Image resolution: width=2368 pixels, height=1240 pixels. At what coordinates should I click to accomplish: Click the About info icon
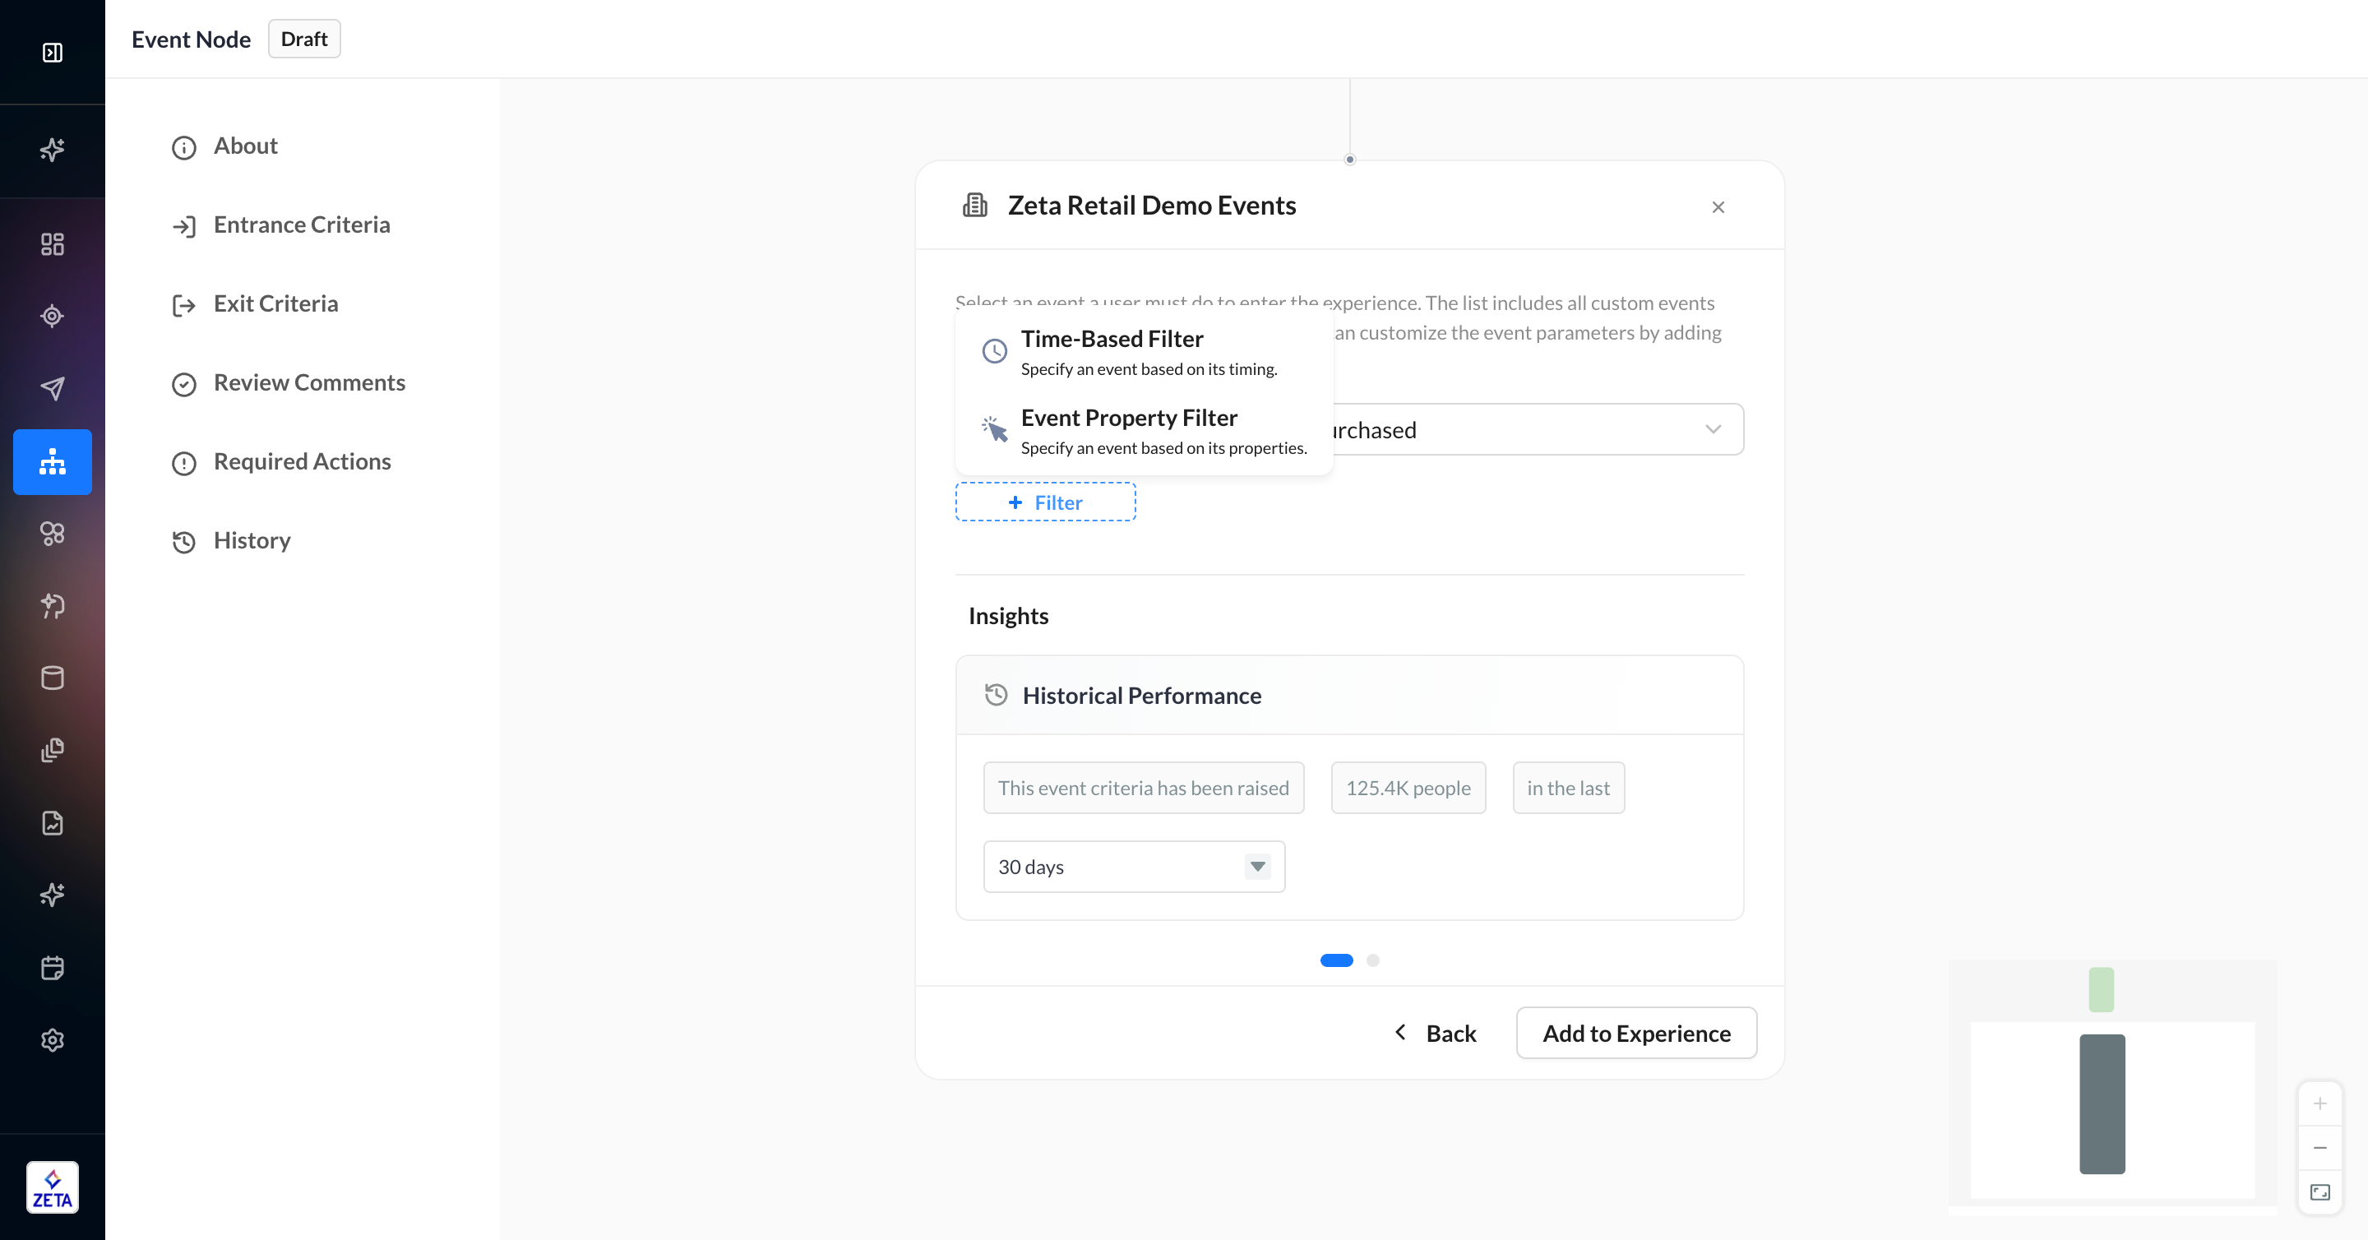coord(184,148)
